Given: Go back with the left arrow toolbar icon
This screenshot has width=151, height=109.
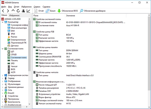Looking at the screenshot, I should pos(3,11).
